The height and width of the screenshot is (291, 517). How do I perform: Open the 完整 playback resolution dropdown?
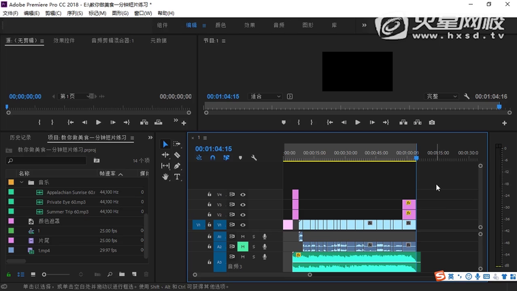[441, 97]
